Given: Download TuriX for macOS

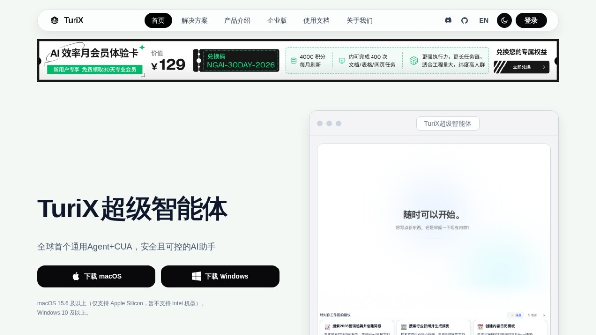Looking at the screenshot, I should (96, 276).
